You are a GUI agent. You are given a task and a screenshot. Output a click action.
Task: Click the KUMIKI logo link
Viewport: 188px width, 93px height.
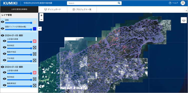click(x=10, y=3)
